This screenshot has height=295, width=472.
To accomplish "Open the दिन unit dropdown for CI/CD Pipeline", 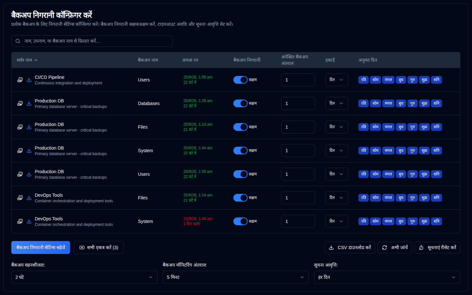I will tap(336, 80).
